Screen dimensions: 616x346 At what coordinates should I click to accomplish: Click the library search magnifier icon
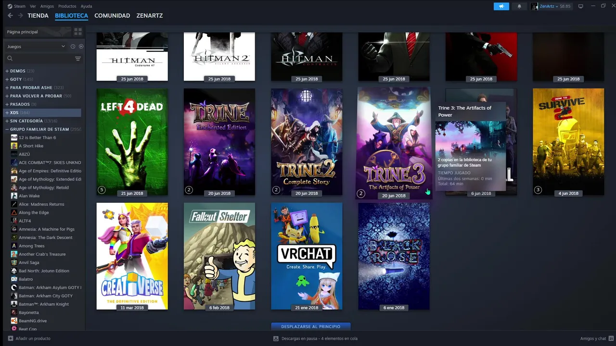click(x=10, y=59)
